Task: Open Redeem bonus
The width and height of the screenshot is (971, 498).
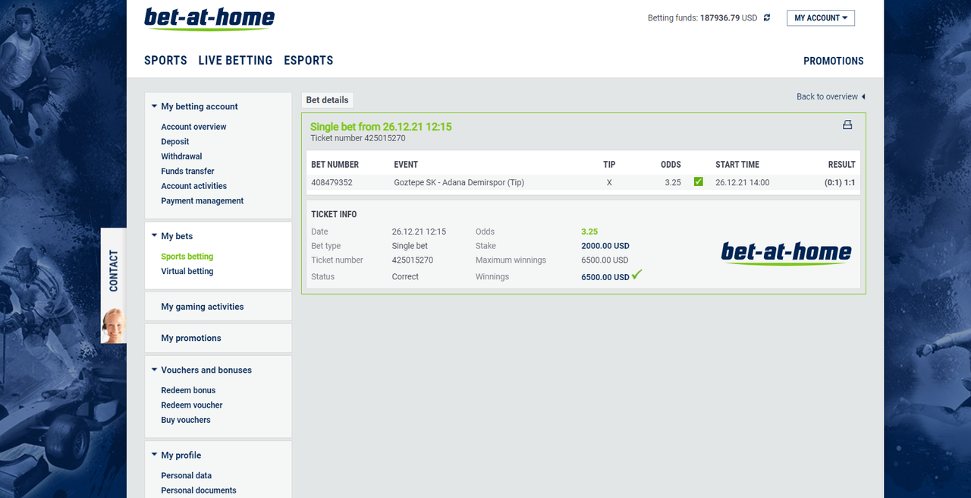Action: (x=188, y=390)
